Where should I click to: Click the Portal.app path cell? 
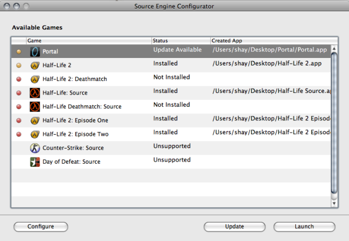[270, 50]
